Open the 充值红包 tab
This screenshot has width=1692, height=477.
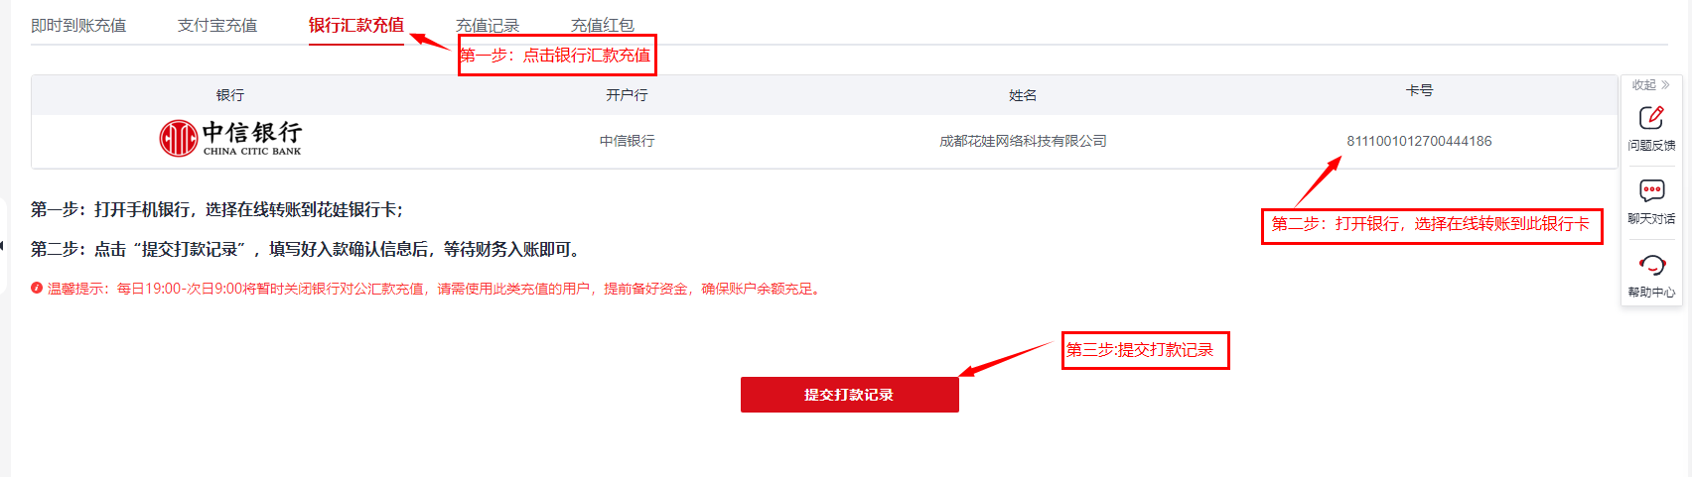(603, 26)
